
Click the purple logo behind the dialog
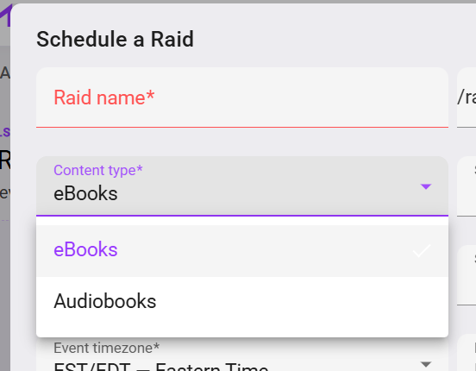pyautogui.click(x=5, y=16)
